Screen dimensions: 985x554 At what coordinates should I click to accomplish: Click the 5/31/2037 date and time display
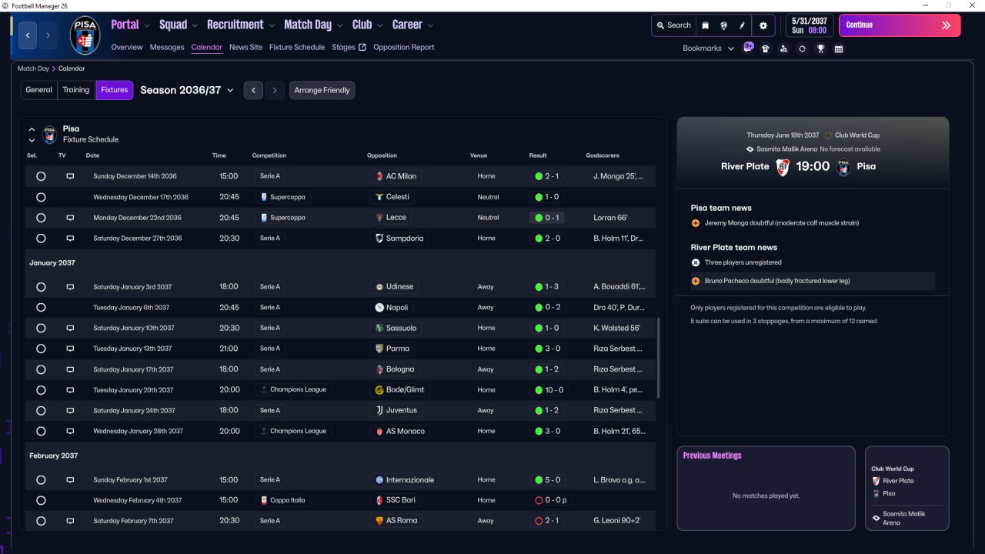pyautogui.click(x=809, y=25)
